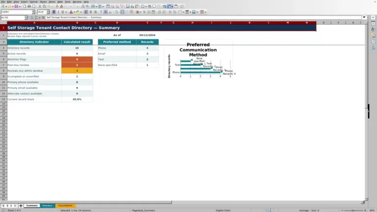This screenshot has height=212, width=377.
Task: Open the sidebar Navigator compass icon
Action: [373, 42]
